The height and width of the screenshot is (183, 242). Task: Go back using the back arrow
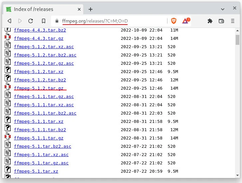(x=9, y=21)
